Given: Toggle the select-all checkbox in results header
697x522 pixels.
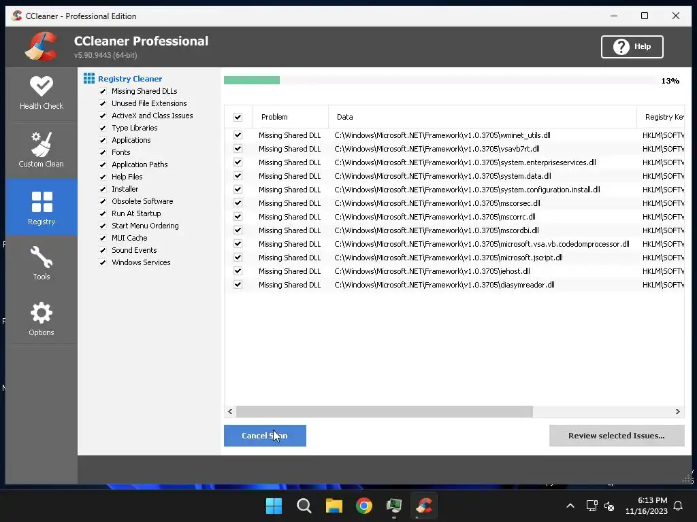Looking at the screenshot, I should coord(238,117).
